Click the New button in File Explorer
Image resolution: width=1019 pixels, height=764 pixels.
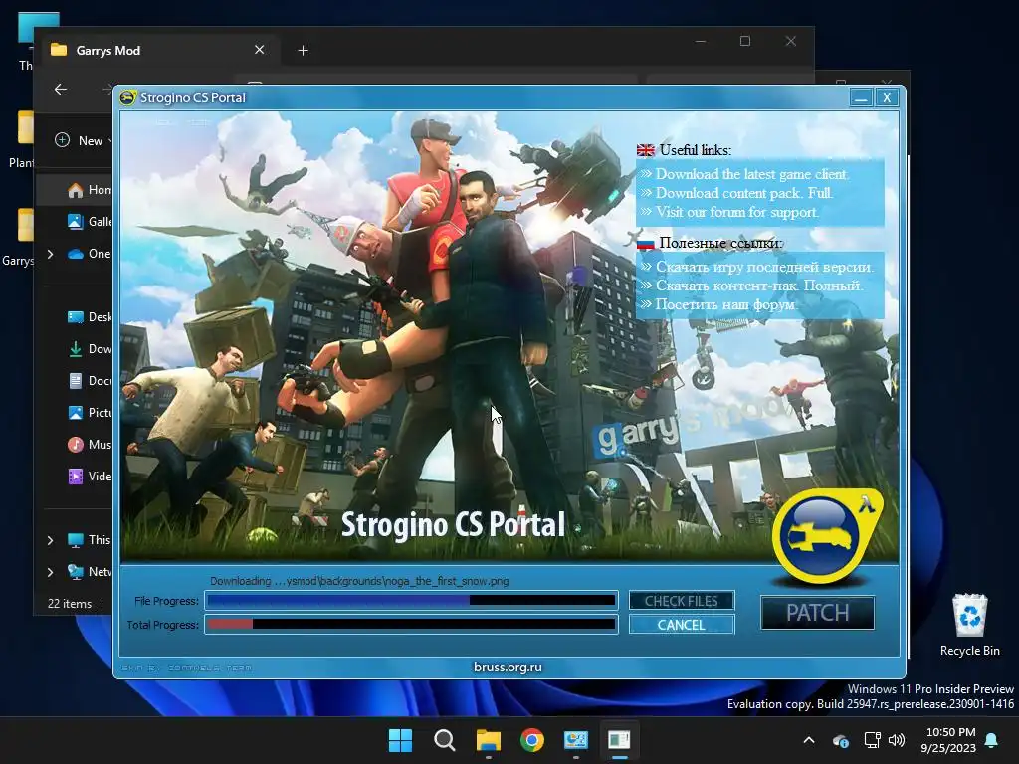pos(84,140)
